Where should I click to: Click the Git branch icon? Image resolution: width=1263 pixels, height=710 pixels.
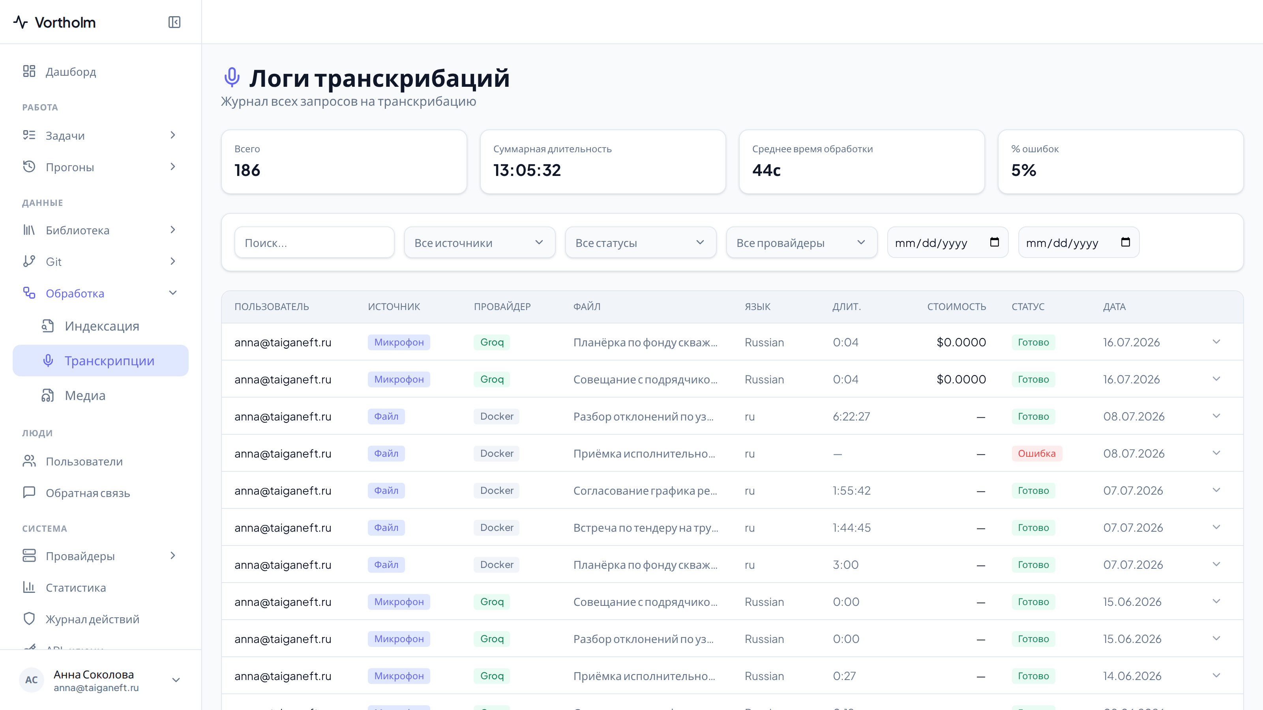29,261
